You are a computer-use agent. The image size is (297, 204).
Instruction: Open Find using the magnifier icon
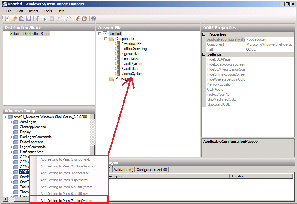click(x=68, y=18)
